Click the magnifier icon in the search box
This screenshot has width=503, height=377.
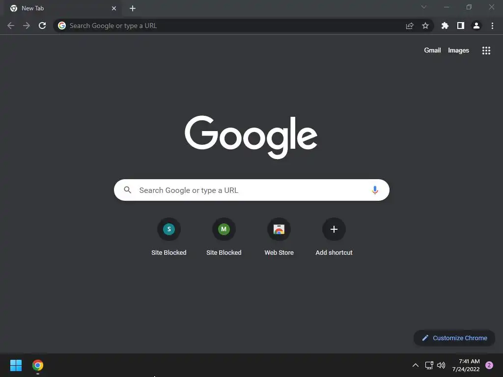click(x=127, y=190)
